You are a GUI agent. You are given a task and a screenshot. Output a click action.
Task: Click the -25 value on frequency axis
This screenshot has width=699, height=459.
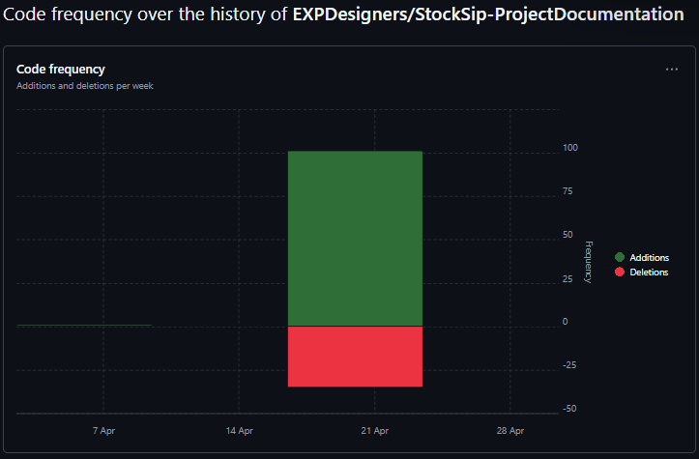pyautogui.click(x=569, y=365)
